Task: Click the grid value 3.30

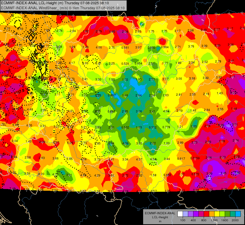Action: coord(98,79)
